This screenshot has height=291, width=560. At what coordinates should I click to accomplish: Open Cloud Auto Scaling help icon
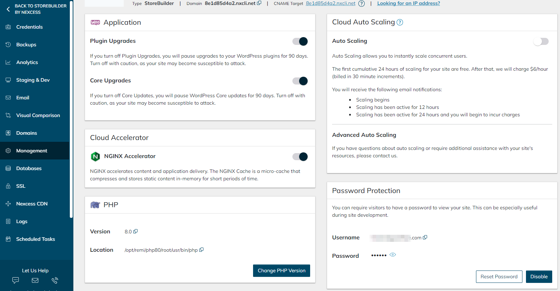click(x=400, y=22)
